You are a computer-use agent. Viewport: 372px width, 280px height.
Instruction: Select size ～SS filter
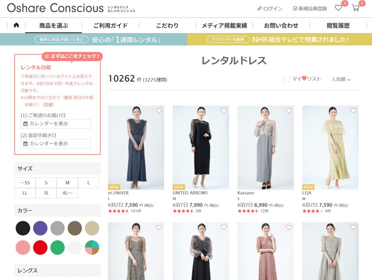(25, 183)
